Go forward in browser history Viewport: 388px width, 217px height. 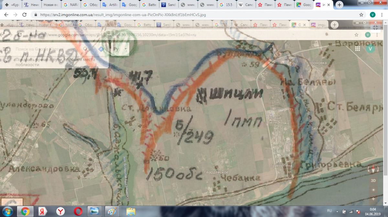pyautogui.click(x=15, y=15)
